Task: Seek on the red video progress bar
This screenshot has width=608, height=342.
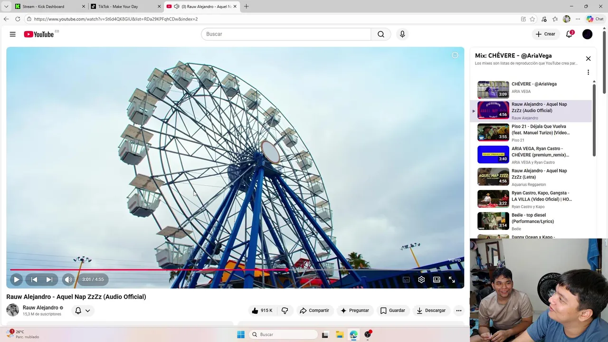Action: coord(235,270)
